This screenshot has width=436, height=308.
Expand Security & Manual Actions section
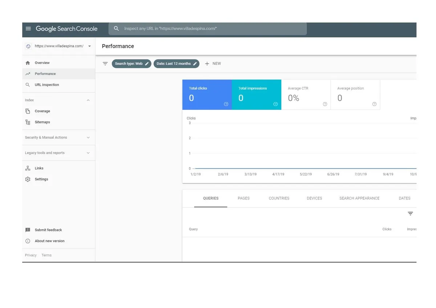88,138
